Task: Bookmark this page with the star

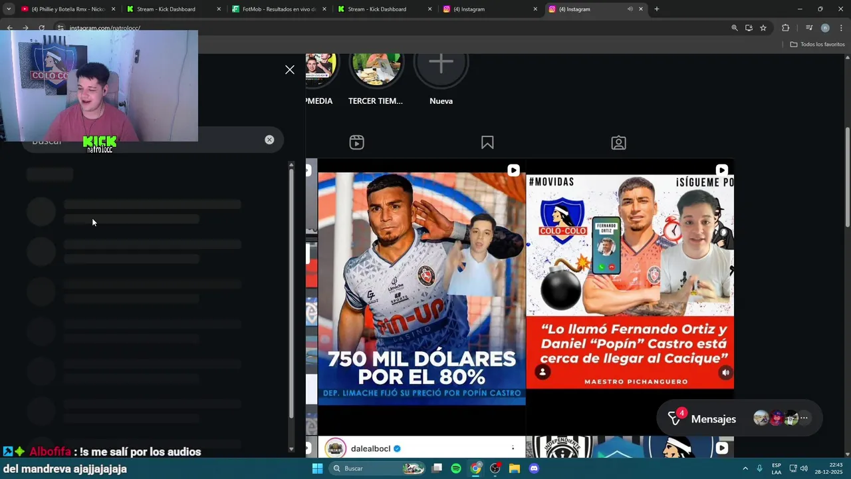Action: pyautogui.click(x=763, y=28)
